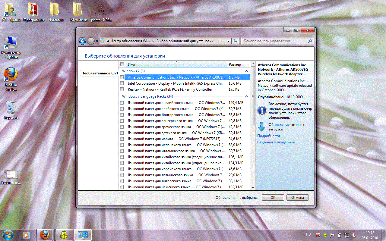Collapse the Windows 7 (3) group
386x241 pixels.
(x=246, y=71)
